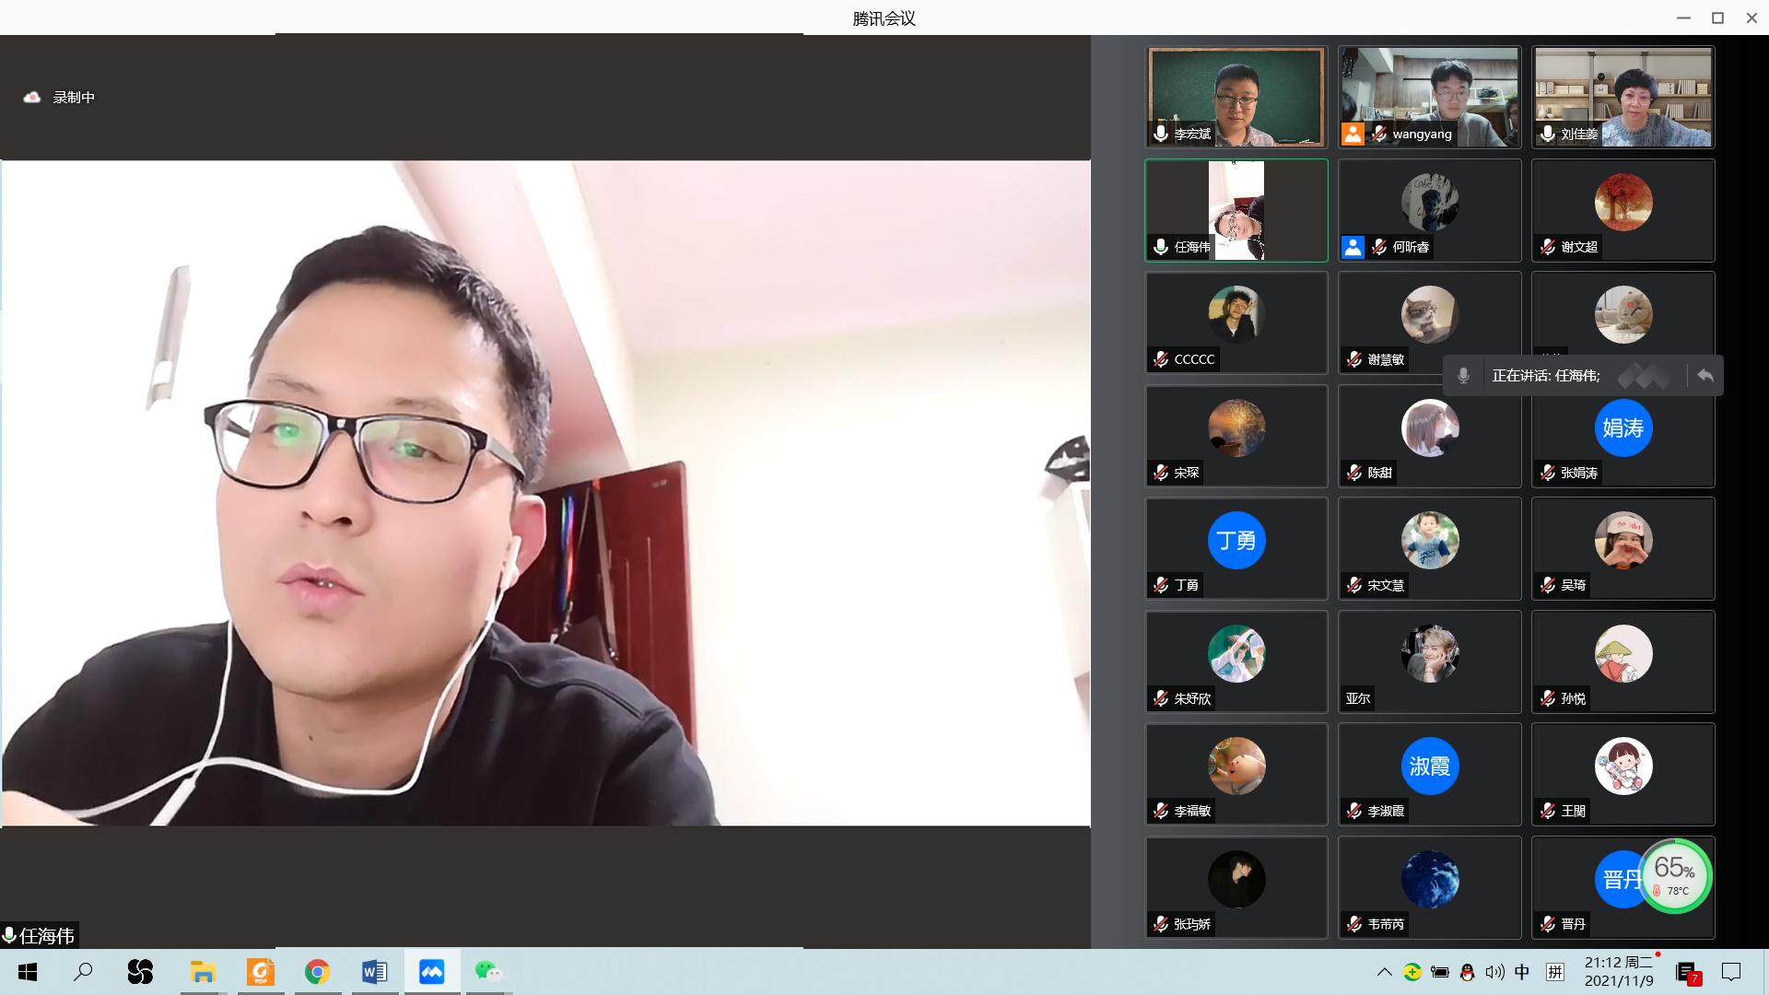Expand the system tray hidden icons chevron
The width and height of the screenshot is (1769, 995).
click(1384, 972)
